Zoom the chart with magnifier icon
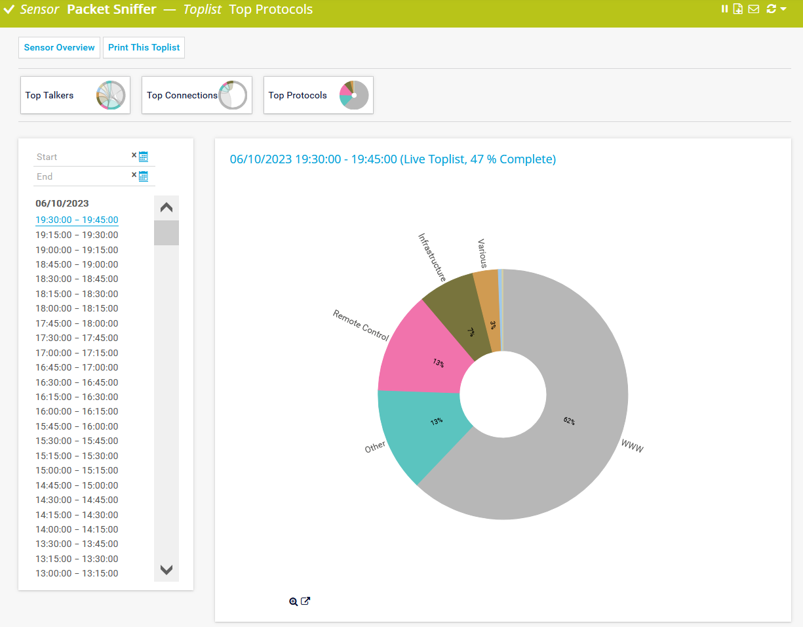Viewport: 803px width, 627px height. pos(294,601)
